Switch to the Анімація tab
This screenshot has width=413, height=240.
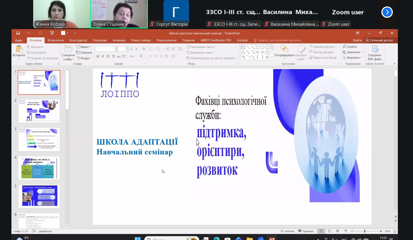point(119,40)
